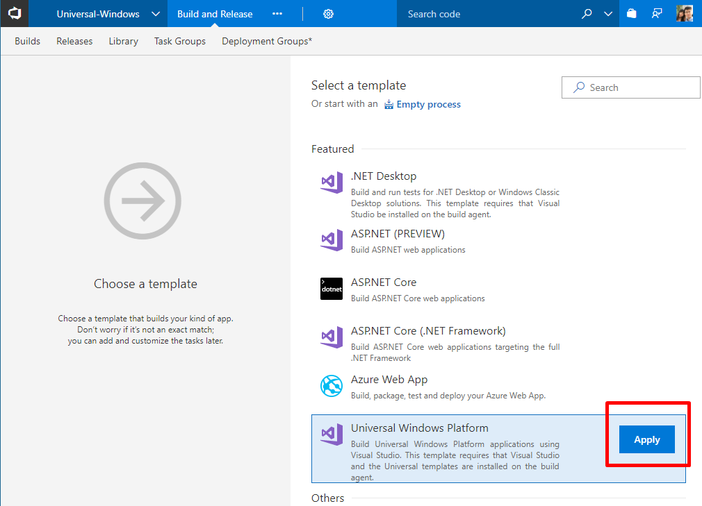Switch to the Builds tab
Screen dimensions: 702x506
coord(27,41)
